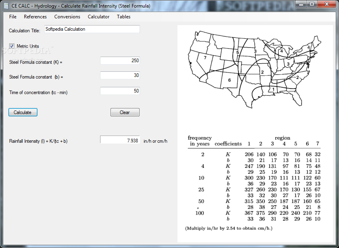This screenshot has width=339, height=248.
Task: Click the 'in/h or cm/h' units text
Action: 156,141
